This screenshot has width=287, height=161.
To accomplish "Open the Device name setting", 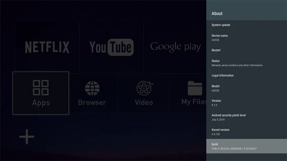I will pyautogui.click(x=246, y=38).
